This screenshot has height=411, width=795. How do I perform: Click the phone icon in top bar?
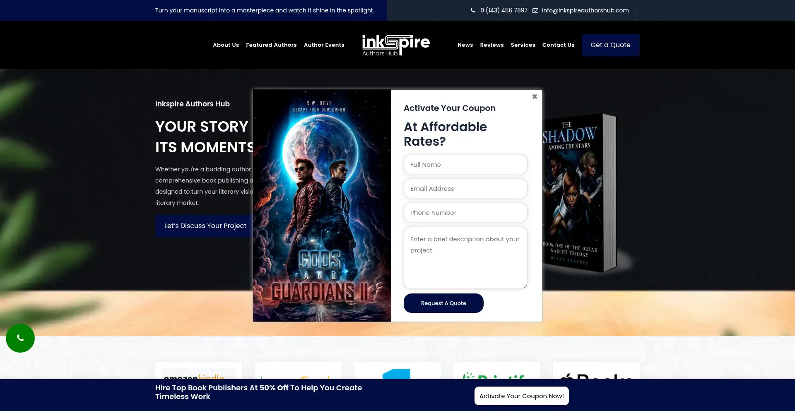click(x=473, y=10)
